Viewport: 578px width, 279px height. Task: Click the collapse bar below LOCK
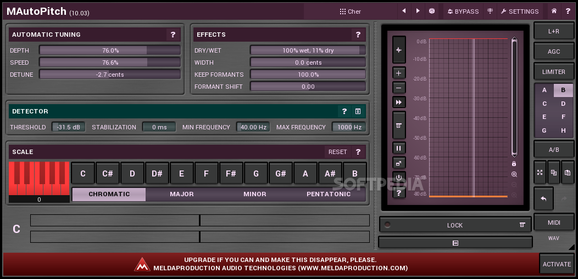455,243
